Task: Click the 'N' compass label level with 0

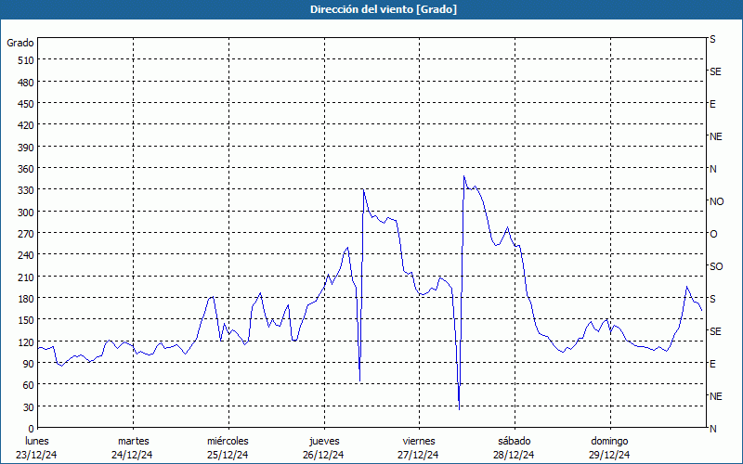Action: pyautogui.click(x=713, y=429)
